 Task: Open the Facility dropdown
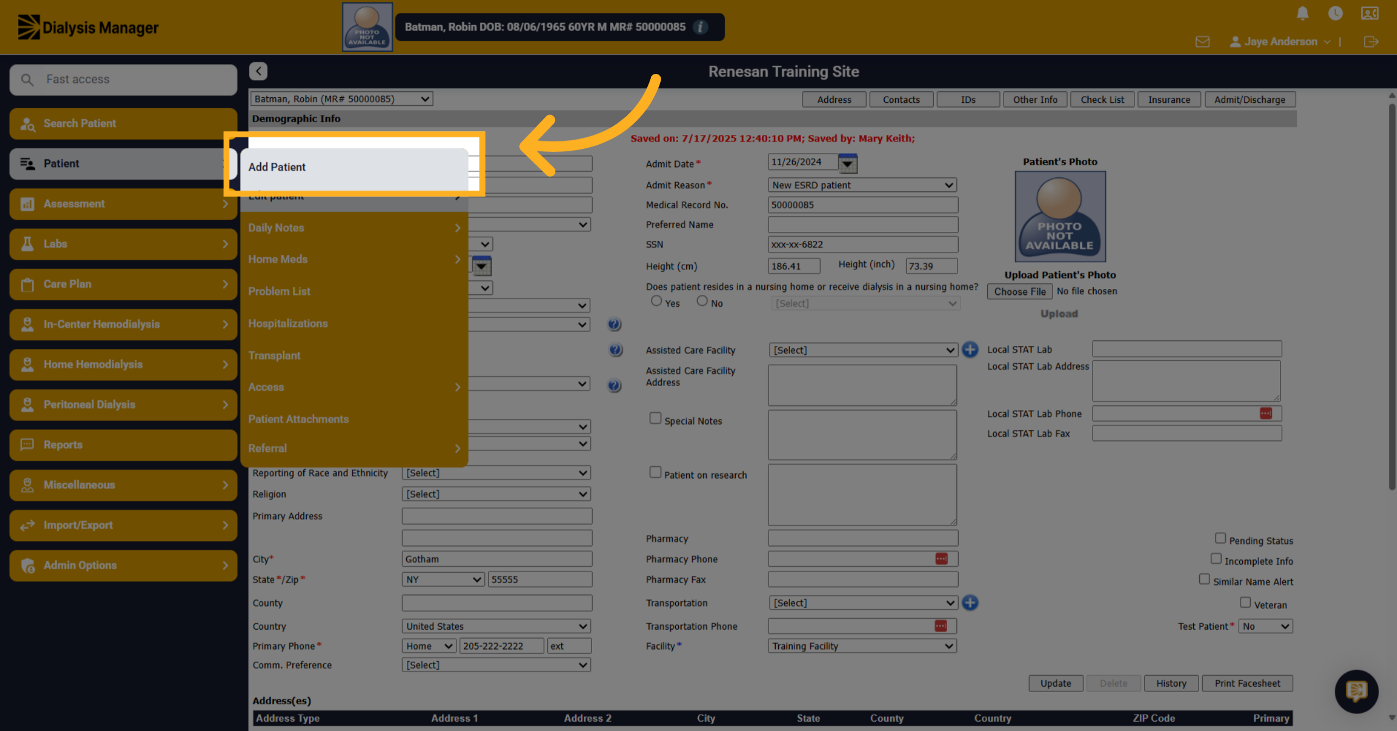(863, 646)
